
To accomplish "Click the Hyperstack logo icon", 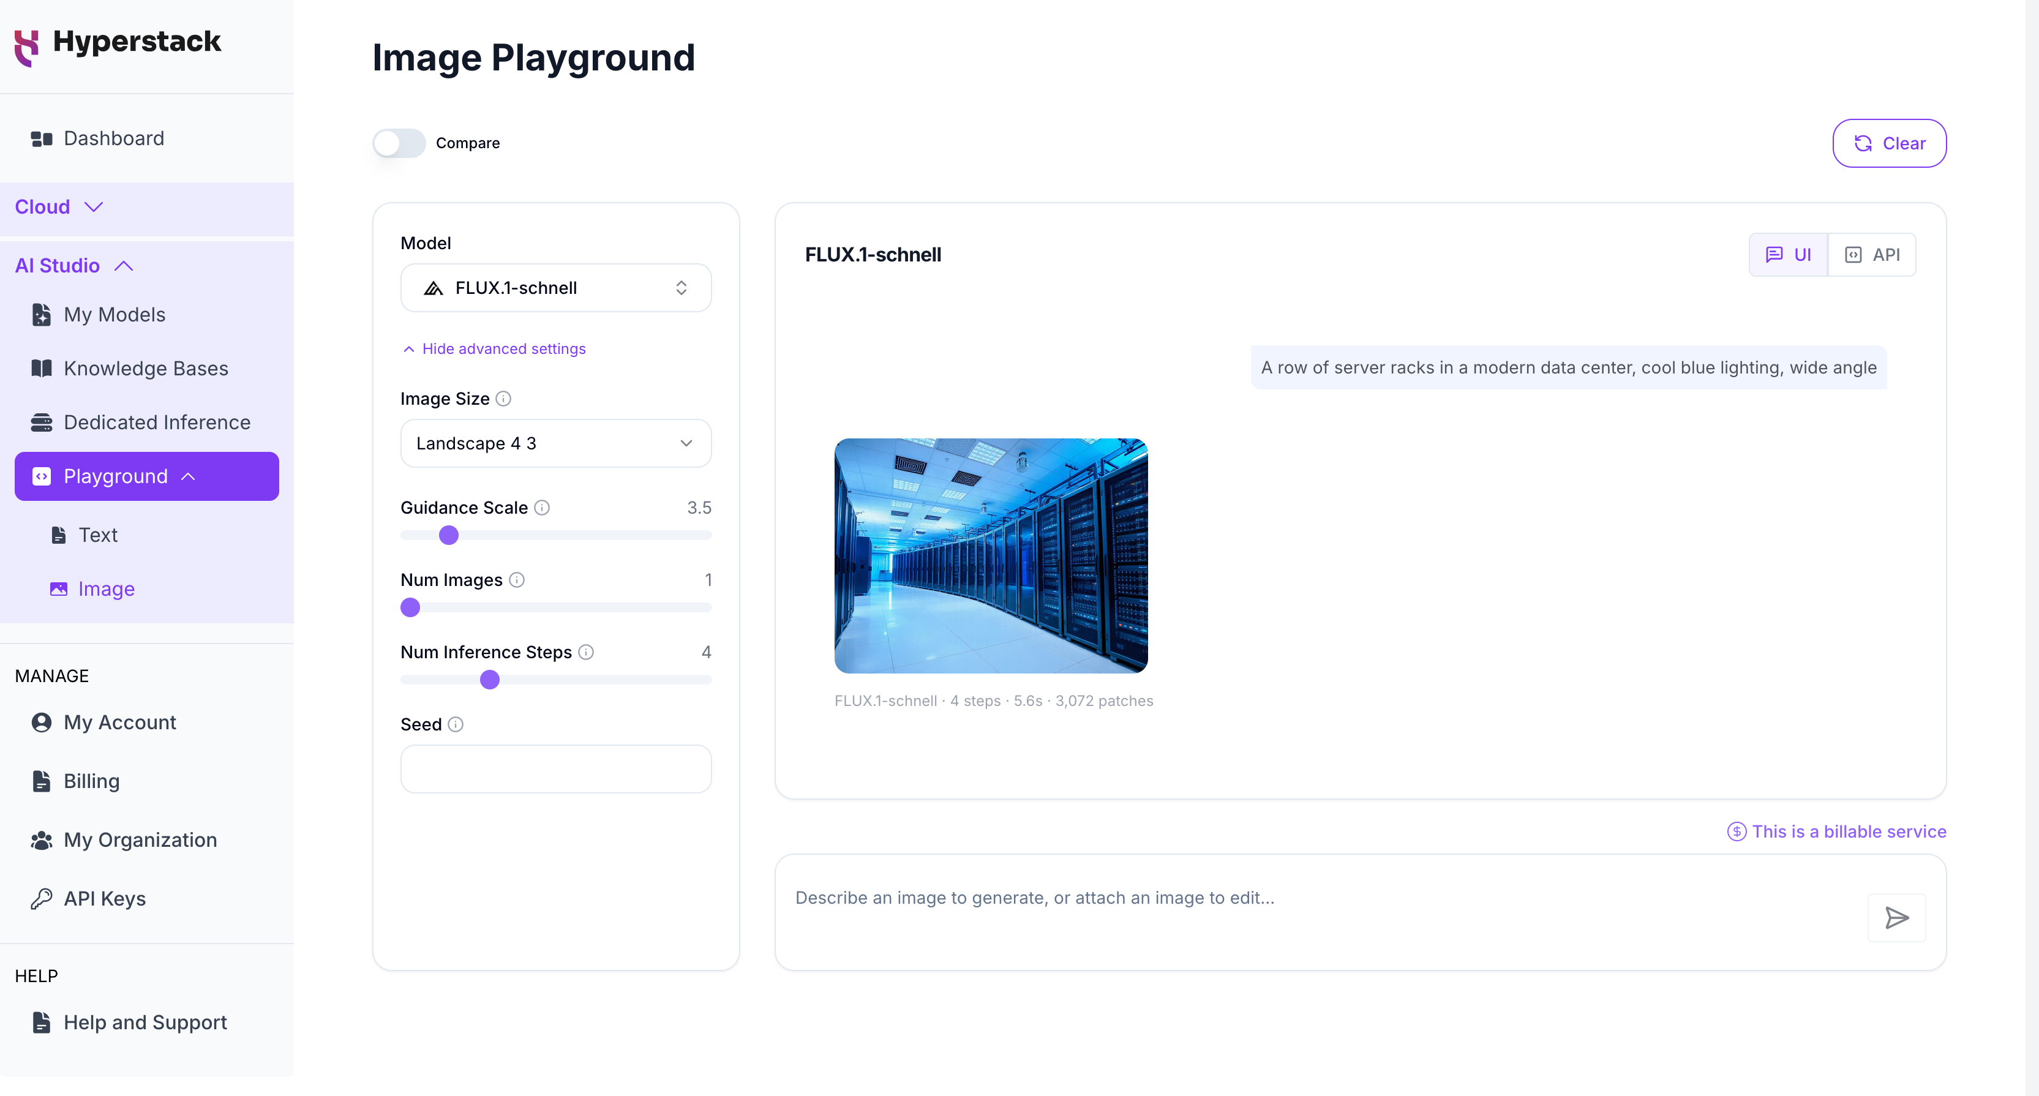I will coord(27,48).
